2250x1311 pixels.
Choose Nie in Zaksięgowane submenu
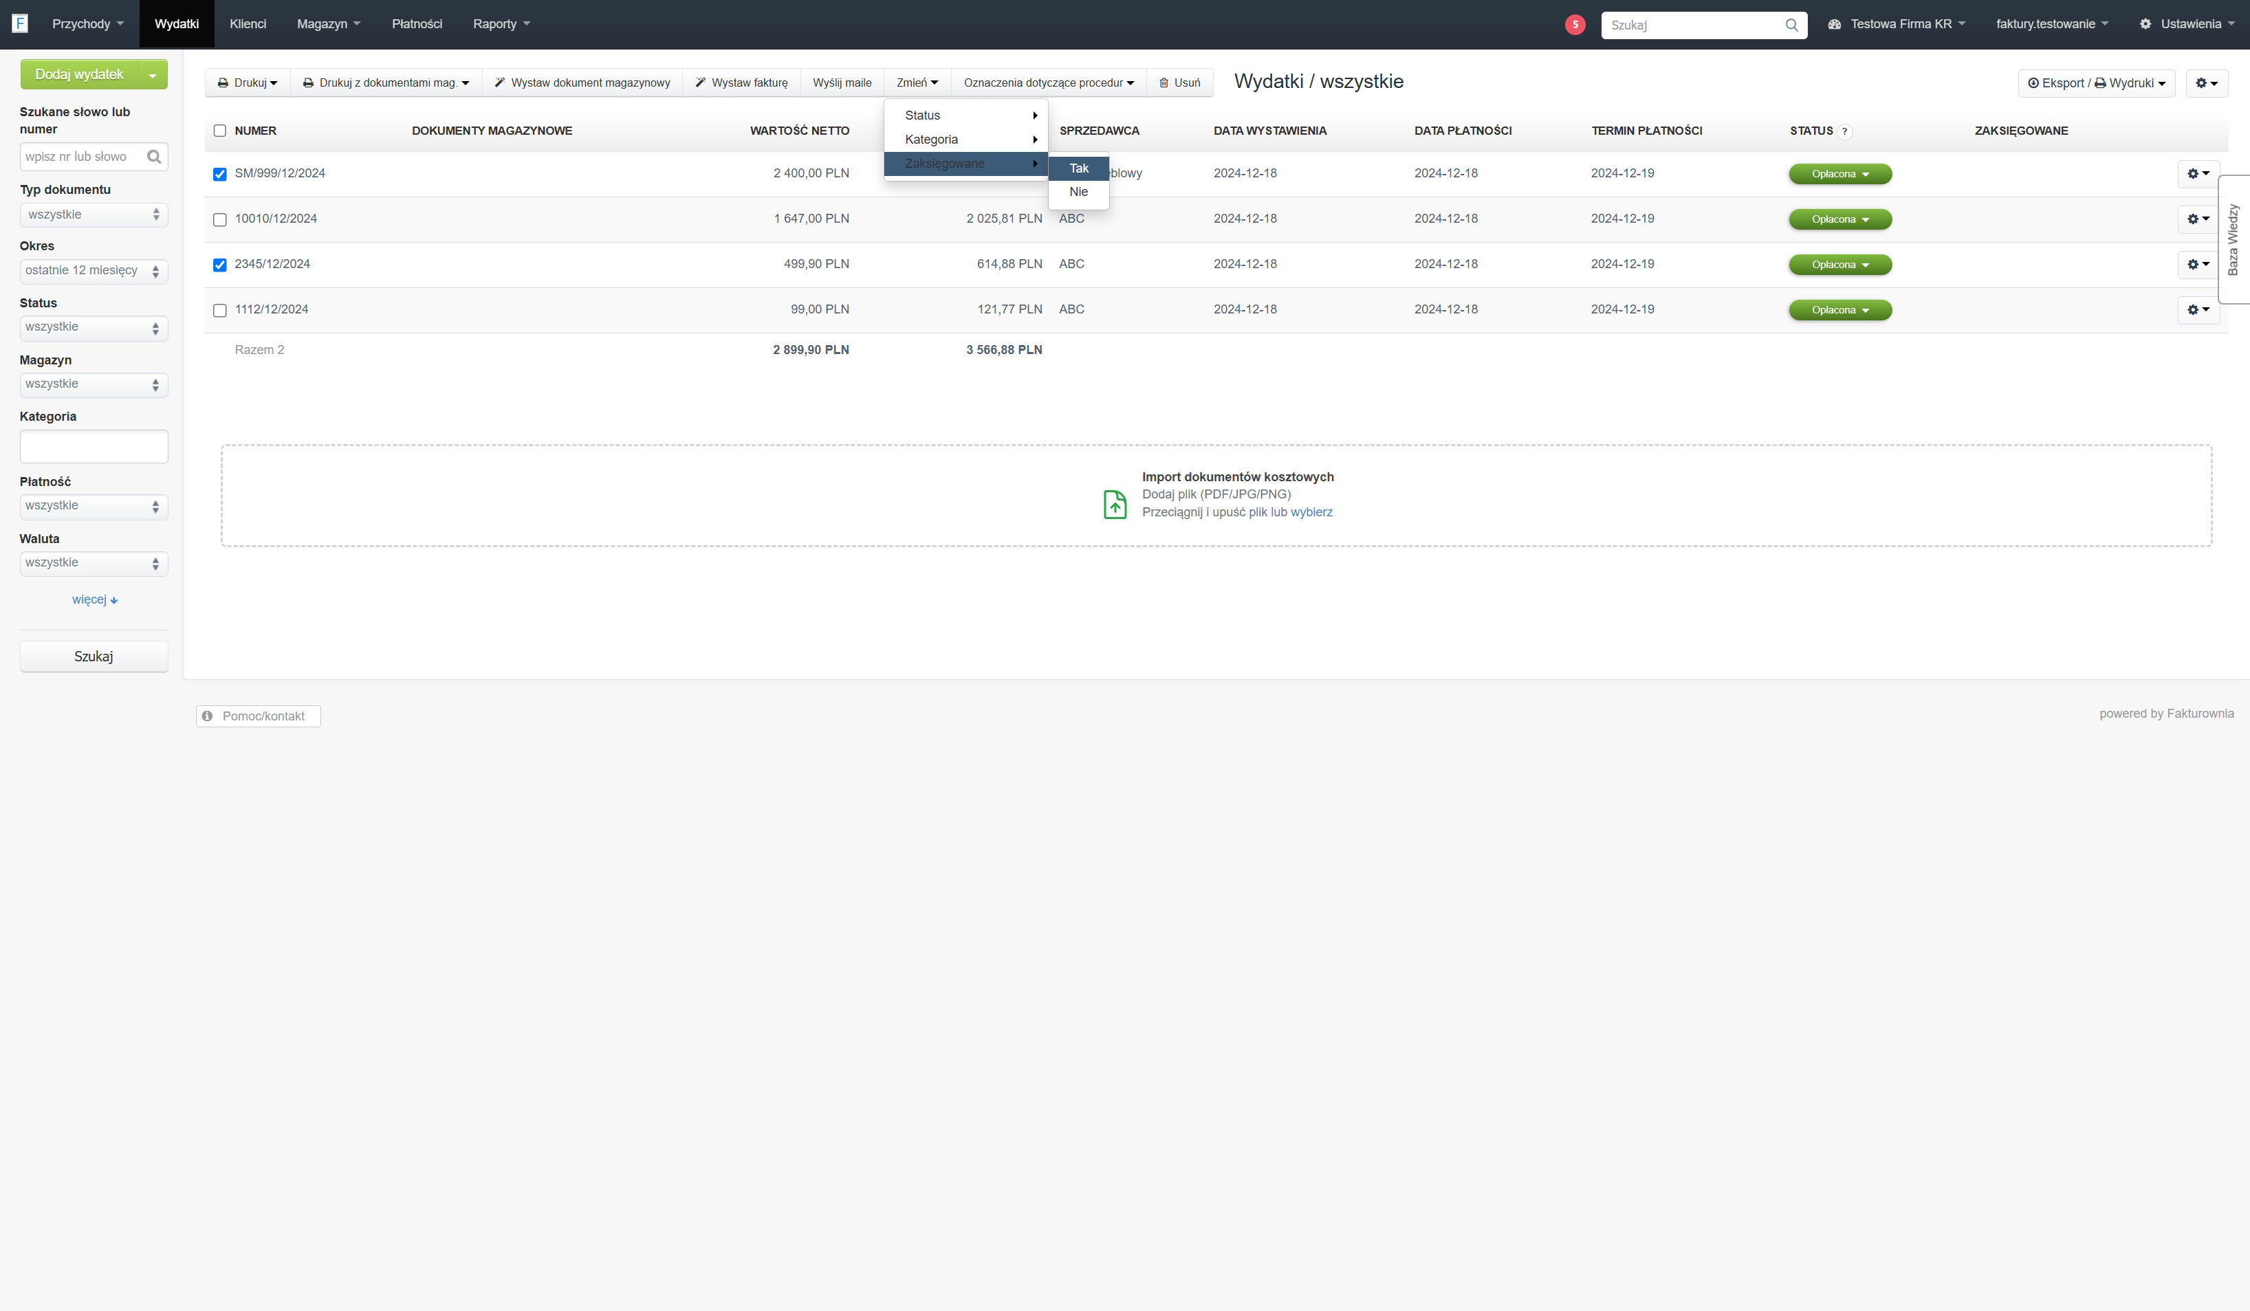pyautogui.click(x=1078, y=192)
